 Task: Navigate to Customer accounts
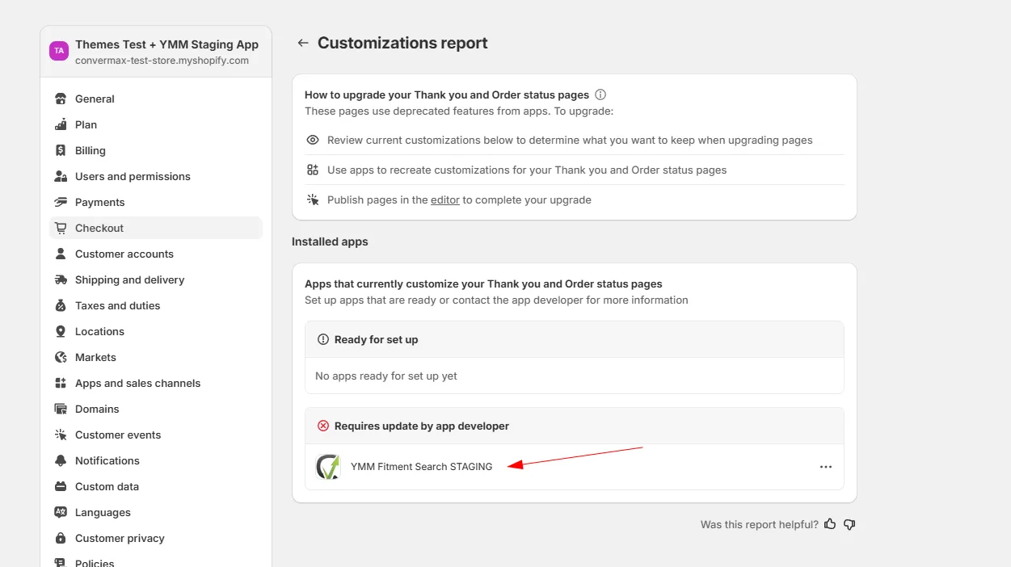tap(124, 254)
